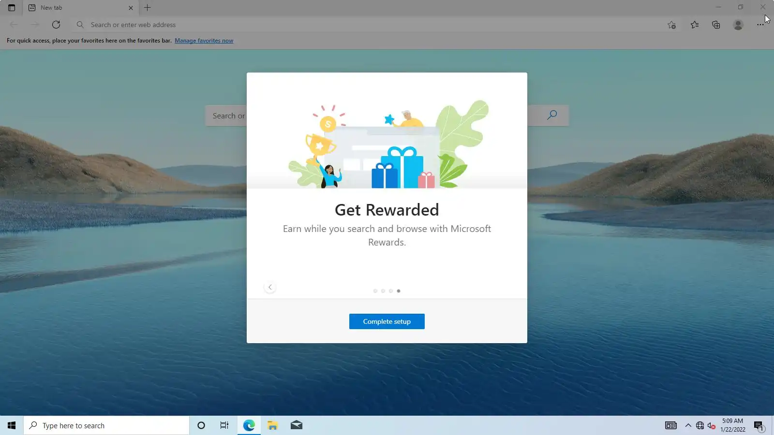Open File Explorer from the taskbar

point(272,425)
